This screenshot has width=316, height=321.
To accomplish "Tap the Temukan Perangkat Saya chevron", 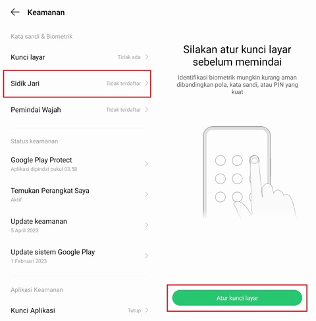I will [147, 195].
